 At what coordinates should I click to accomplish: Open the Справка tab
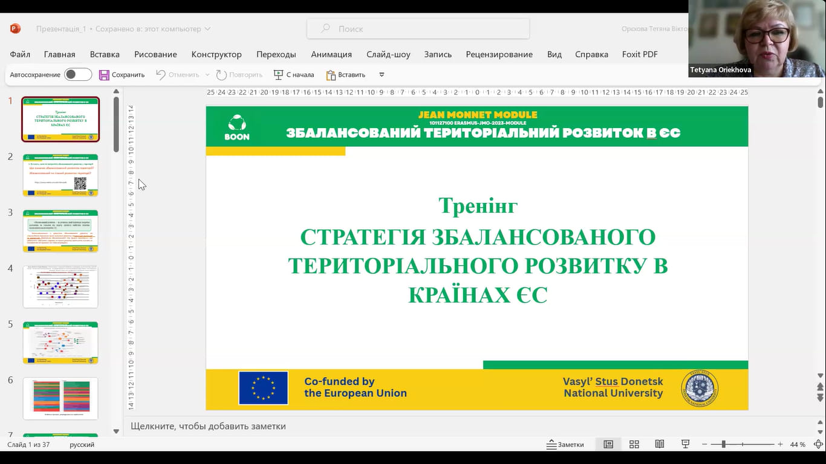tap(591, 54)
